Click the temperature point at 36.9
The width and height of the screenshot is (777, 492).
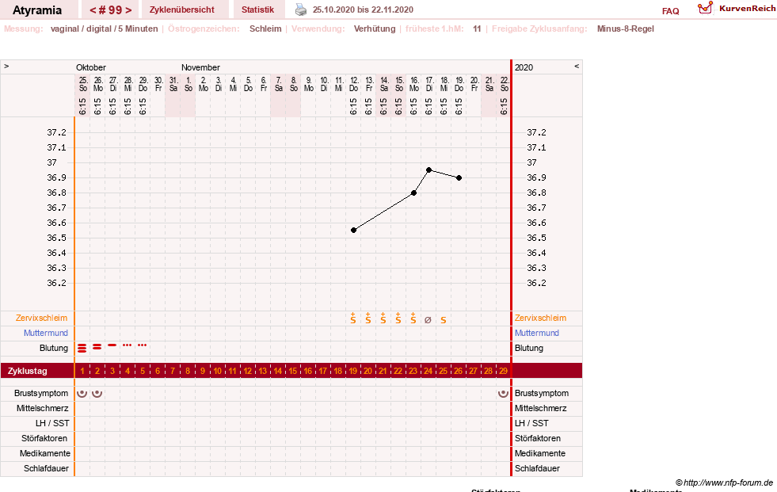(x=459, y=178)
